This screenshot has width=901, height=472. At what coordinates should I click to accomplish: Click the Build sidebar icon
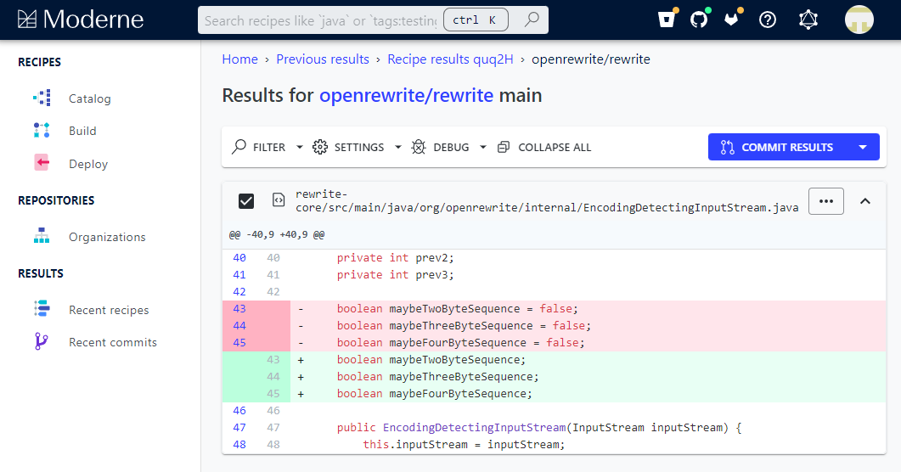coord(42,131)
